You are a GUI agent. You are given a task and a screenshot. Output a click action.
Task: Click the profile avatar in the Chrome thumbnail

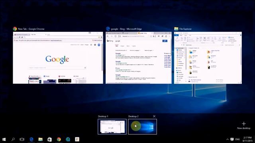click(99, 45)
